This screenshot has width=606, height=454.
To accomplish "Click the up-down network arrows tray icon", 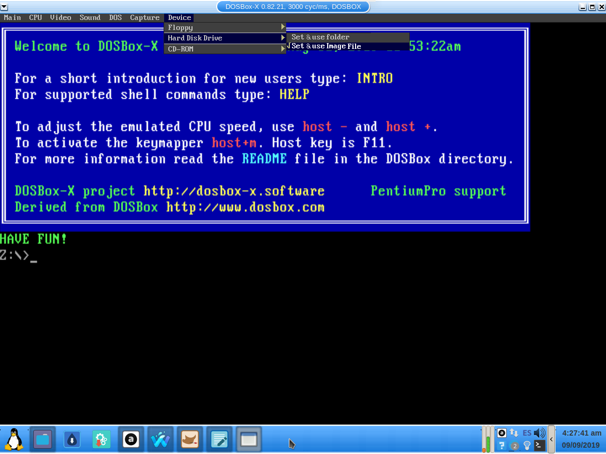I will pos(514,432).
